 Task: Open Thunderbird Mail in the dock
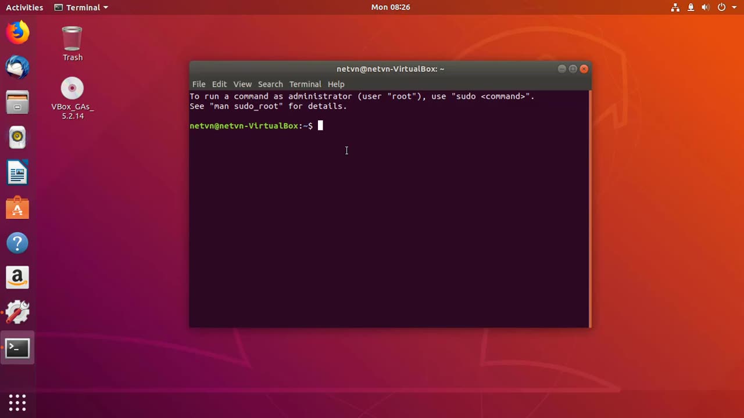coord(17,67)
